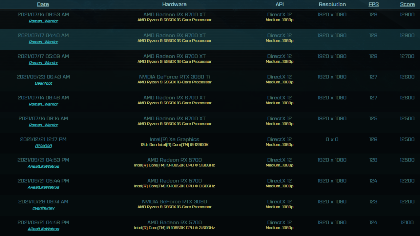Screen dimensions: 420x236
Task: Open Roman_Warrior profile under 2021/07/14 09:53 AM
Action: pos(43,21)
